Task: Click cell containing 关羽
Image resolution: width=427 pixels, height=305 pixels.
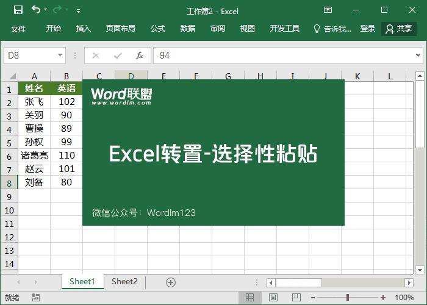Action: click(34, 115)
